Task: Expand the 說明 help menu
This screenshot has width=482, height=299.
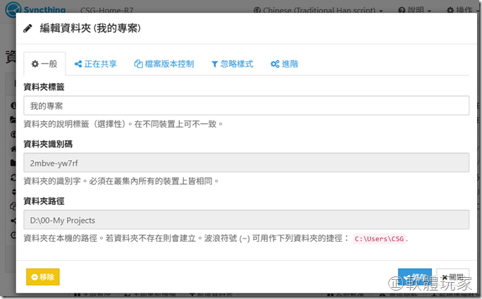Action: 414,11
